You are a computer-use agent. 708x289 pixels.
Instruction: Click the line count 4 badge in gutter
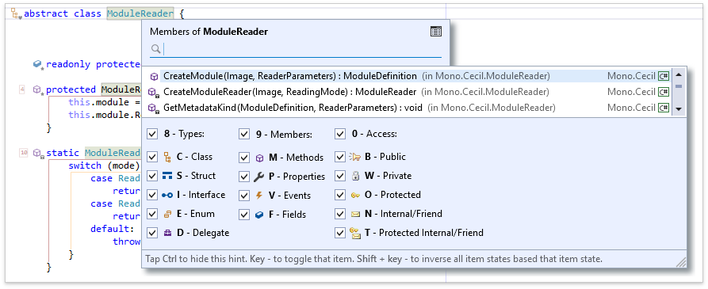click(x=22, y=89)
